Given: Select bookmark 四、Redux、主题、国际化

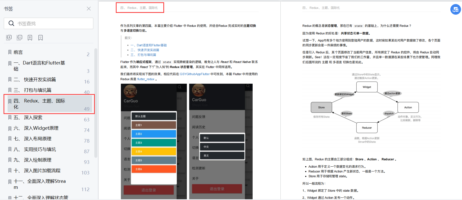Looking at the screenshot, I should pos(49,104).
